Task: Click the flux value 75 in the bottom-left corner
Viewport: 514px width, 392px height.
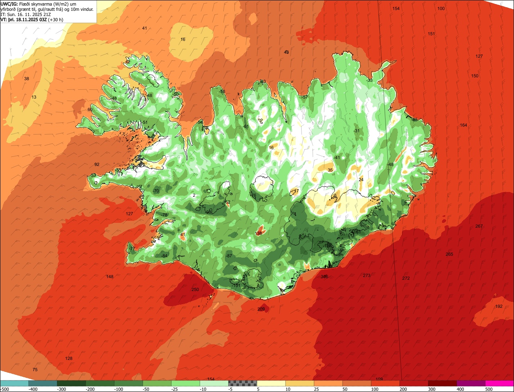Action: tap(35, 370)
